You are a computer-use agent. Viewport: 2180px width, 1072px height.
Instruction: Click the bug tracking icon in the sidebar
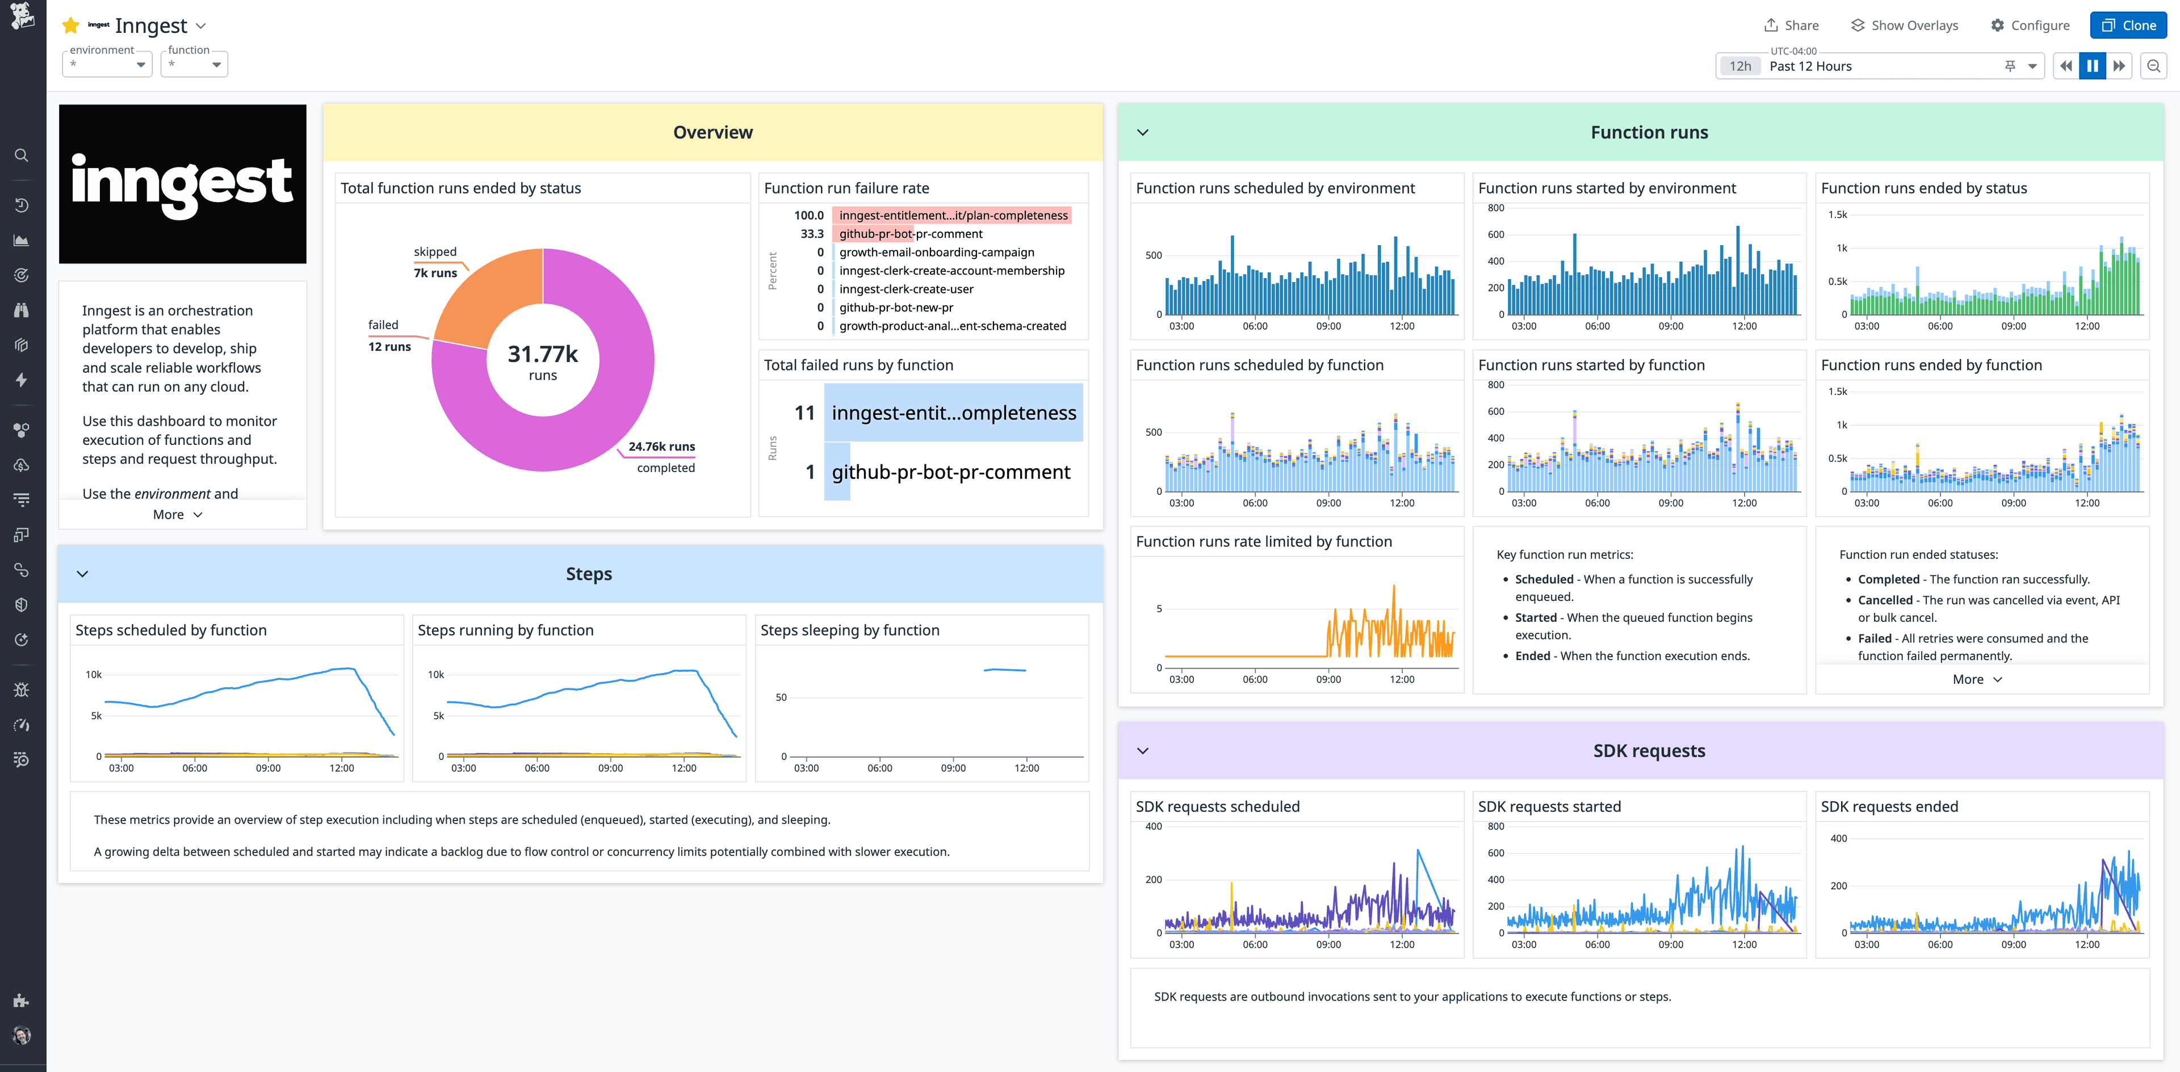[x=21, y=690]
